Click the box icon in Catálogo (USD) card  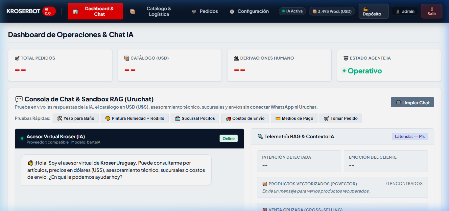pyautogui.click(x=127, y=58)
